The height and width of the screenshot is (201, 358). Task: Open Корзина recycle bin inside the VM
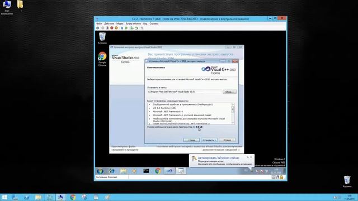point(102,39)
